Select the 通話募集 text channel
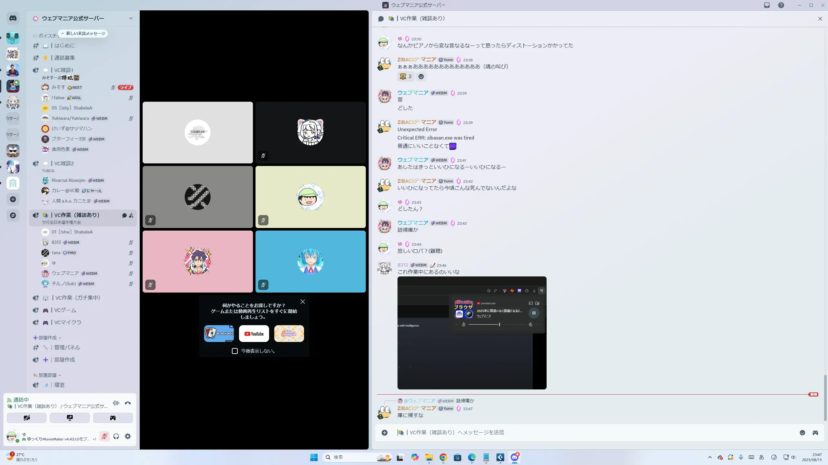 pyautogui.click(x=64, y=58)
